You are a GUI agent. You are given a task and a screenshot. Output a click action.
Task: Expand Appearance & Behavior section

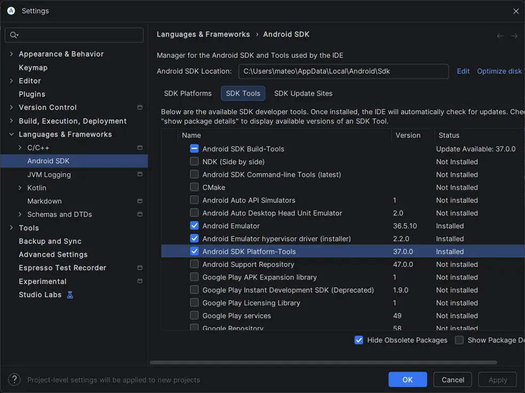[11, 53]
